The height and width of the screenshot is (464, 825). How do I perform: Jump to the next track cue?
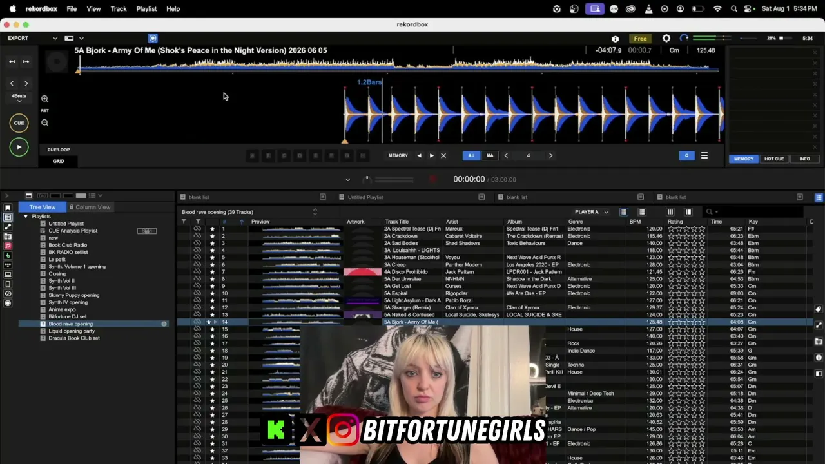[x=26, y=62]
